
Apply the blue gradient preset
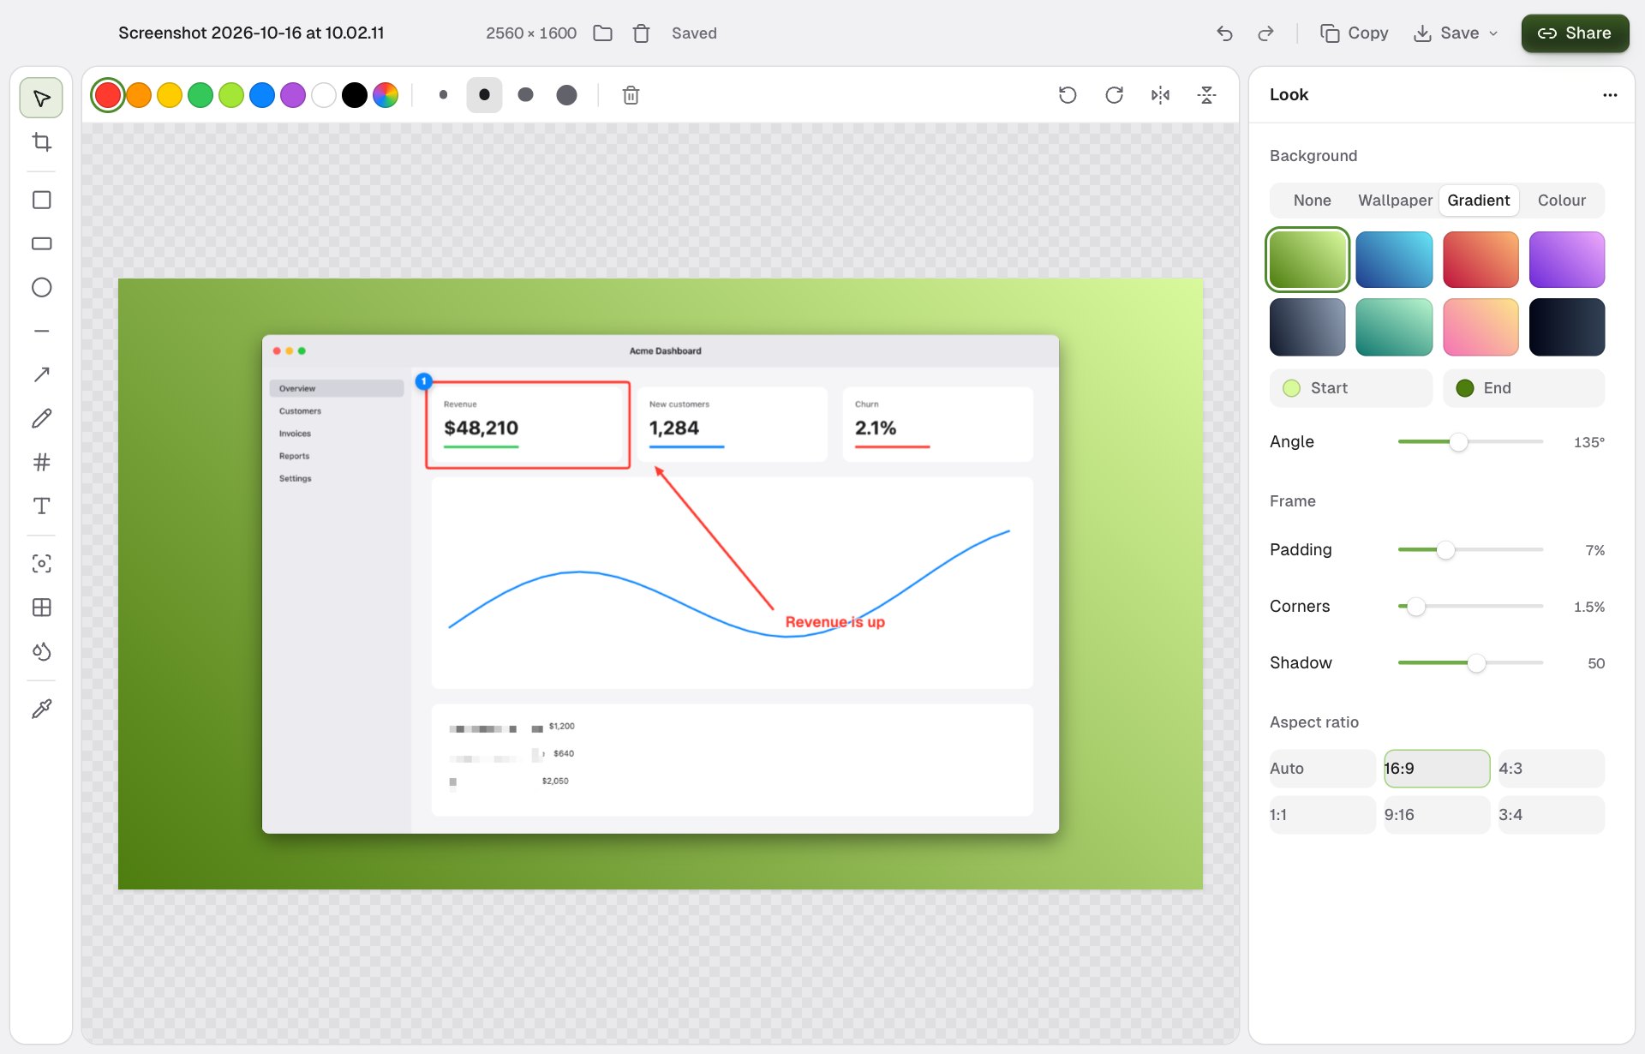tap(1394, 260)
